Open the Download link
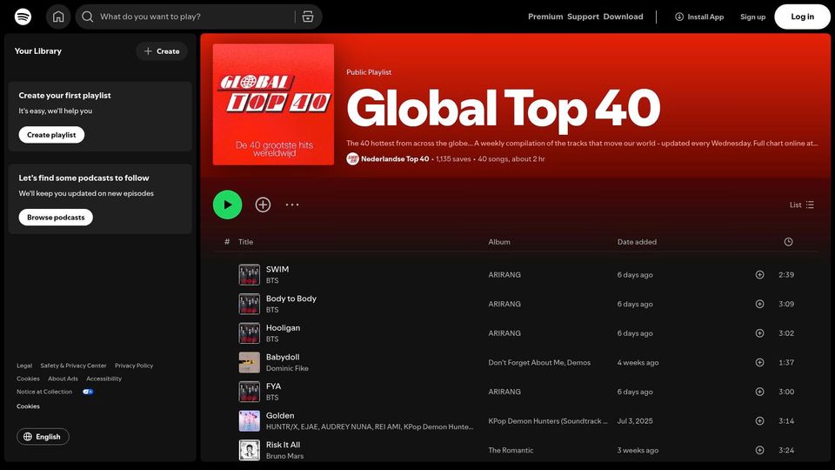This screenshot has height=470, width=835. (x=623, y=17)
